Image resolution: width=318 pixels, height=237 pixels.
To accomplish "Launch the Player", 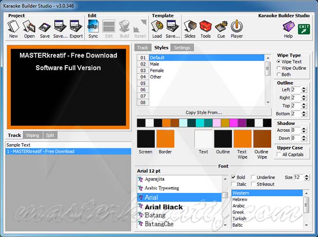I will click(x=236, y=29).
